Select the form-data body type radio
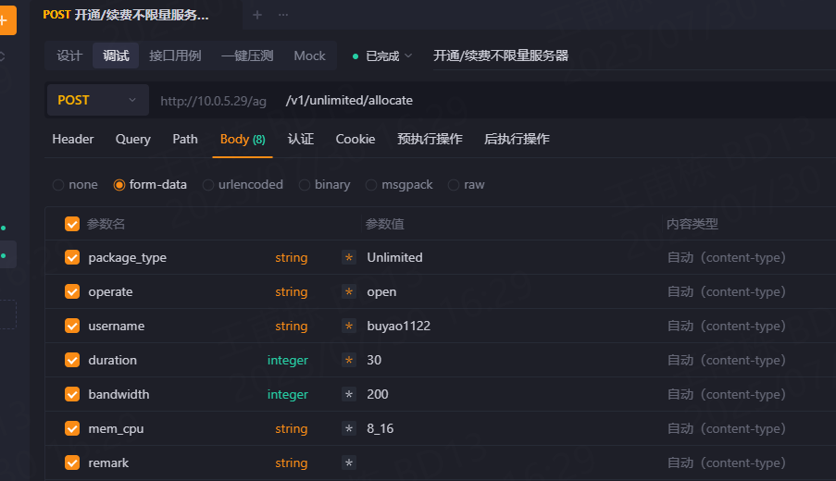The image size is (836, 481). click(119, 185)
